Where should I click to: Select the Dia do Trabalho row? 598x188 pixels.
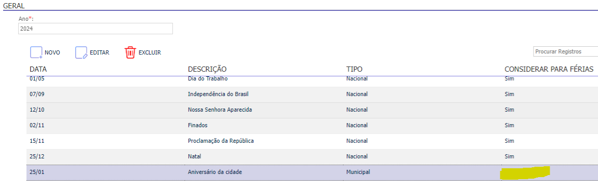click(312, 79)
